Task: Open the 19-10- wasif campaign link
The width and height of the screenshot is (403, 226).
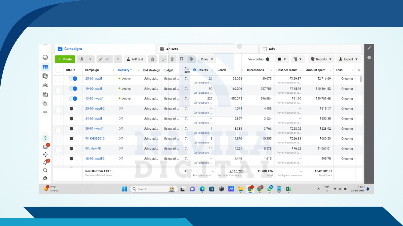Action: (x=93, y=89)
